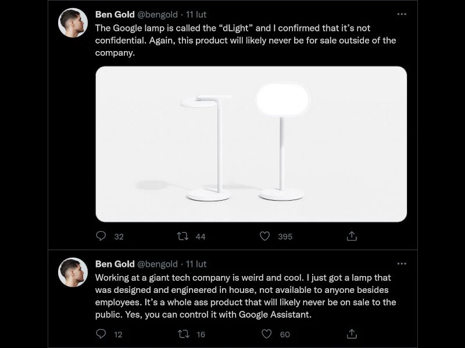This screenshot has height=348, width=465.
Task: Reply to the dLight lamp tweet
Action: coord(101,236)
